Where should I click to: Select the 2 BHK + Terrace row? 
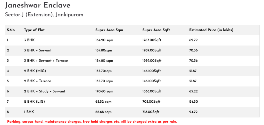click(132, 81)
